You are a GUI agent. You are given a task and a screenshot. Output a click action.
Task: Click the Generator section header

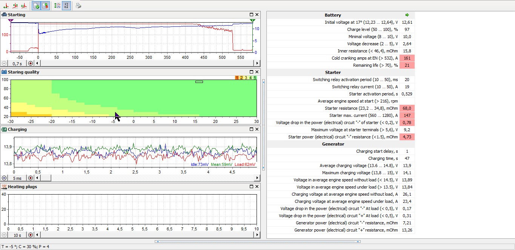[x=333, y=144]
